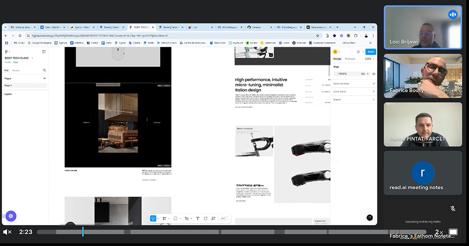Switch to the Assets tab
Viewport: 469px width, 246px height.
pos(16,70)
